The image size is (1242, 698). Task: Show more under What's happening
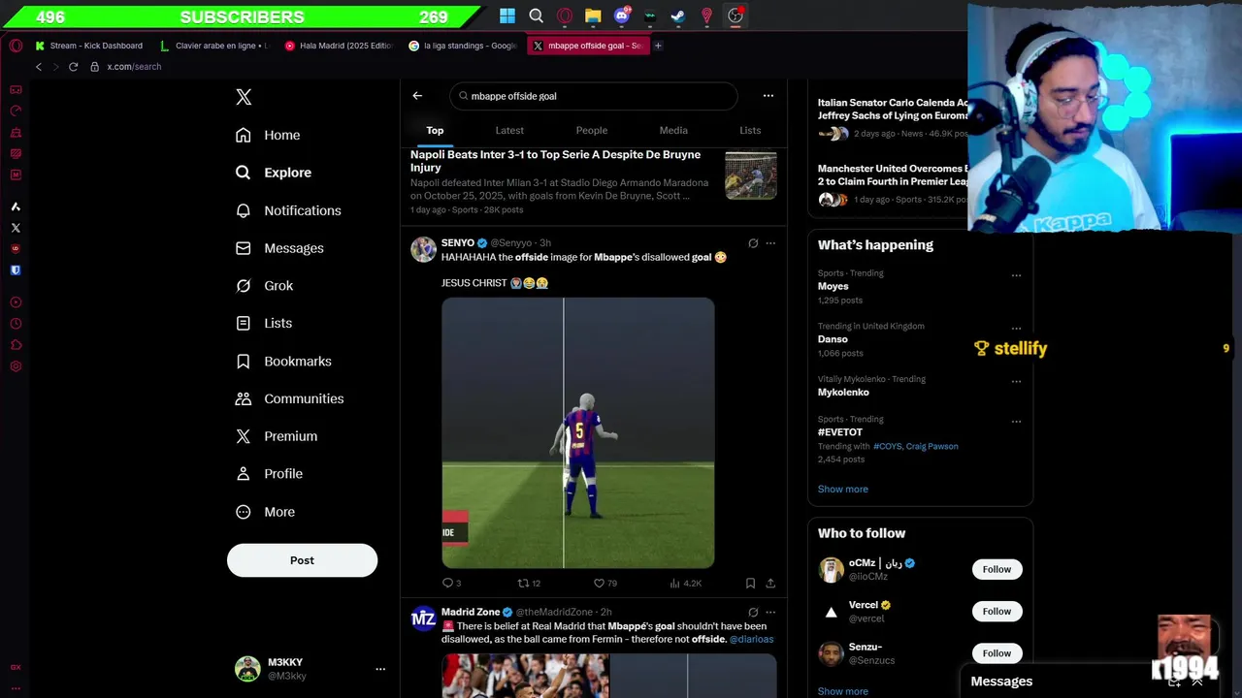coord(843,490)
